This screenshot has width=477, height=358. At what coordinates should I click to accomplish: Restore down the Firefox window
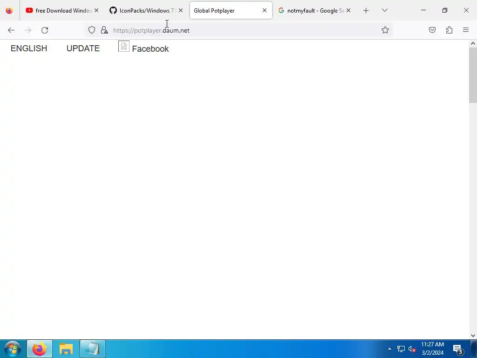pos(445,10)
